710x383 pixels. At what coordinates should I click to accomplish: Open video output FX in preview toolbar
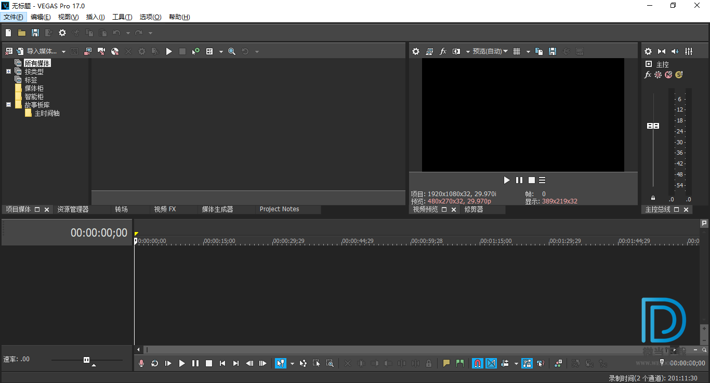(443, 51)
